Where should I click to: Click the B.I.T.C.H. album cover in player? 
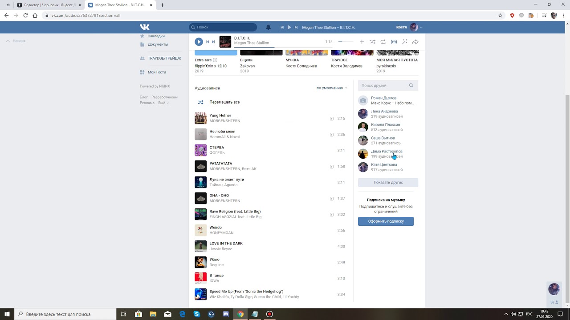(225, 42)
